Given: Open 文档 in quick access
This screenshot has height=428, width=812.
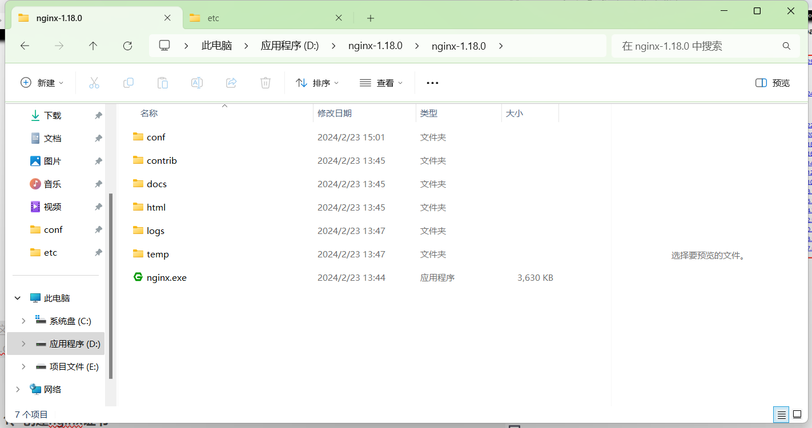Looking at the screenshot, I should pos(53,138).
